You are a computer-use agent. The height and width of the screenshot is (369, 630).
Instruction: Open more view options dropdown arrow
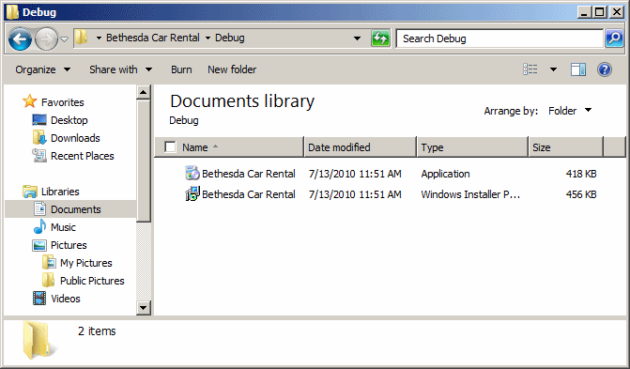click(x=553, y=69)
